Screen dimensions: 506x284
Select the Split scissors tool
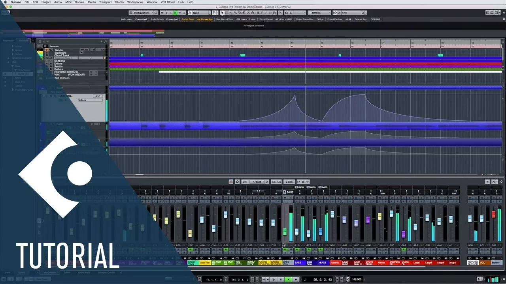tap(231, 13)
